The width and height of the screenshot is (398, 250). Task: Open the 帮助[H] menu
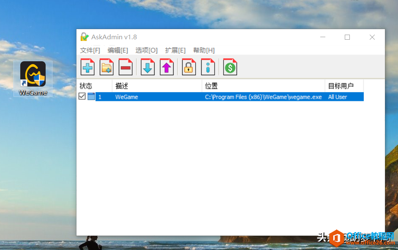click(204, 50)
